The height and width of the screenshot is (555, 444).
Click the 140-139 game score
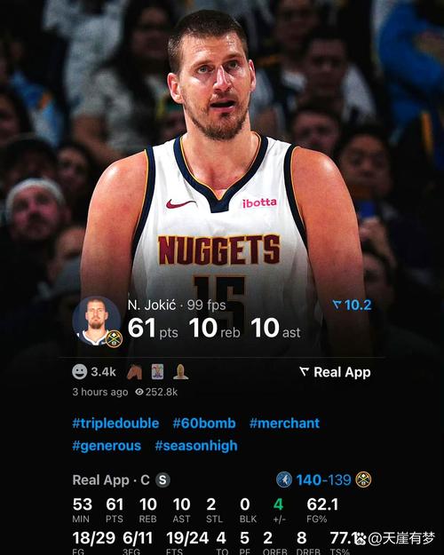323,480
